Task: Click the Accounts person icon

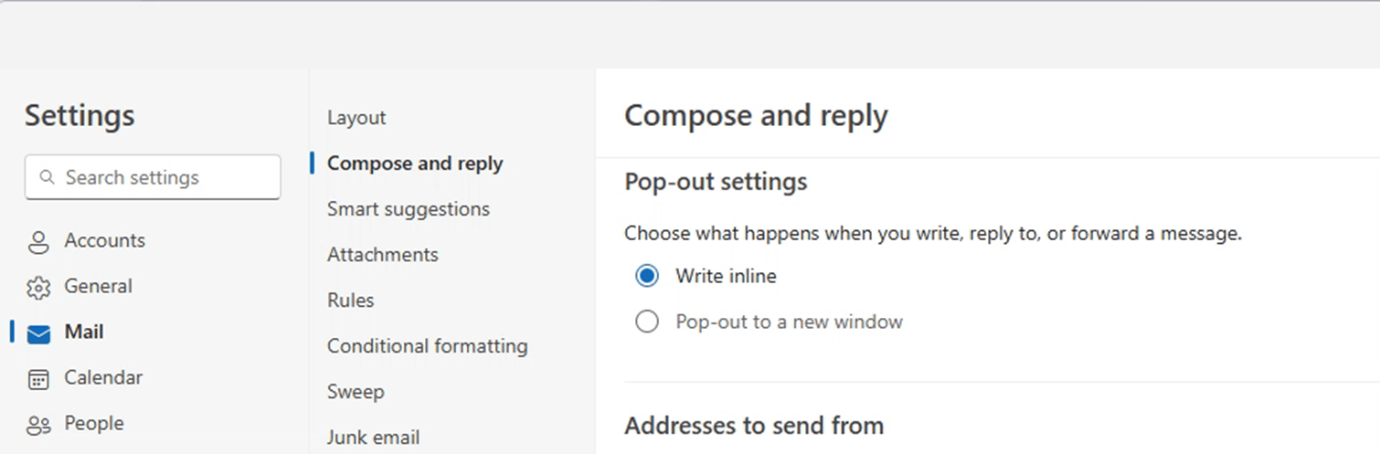Action: pyautogui.click(x=38, y=242)
